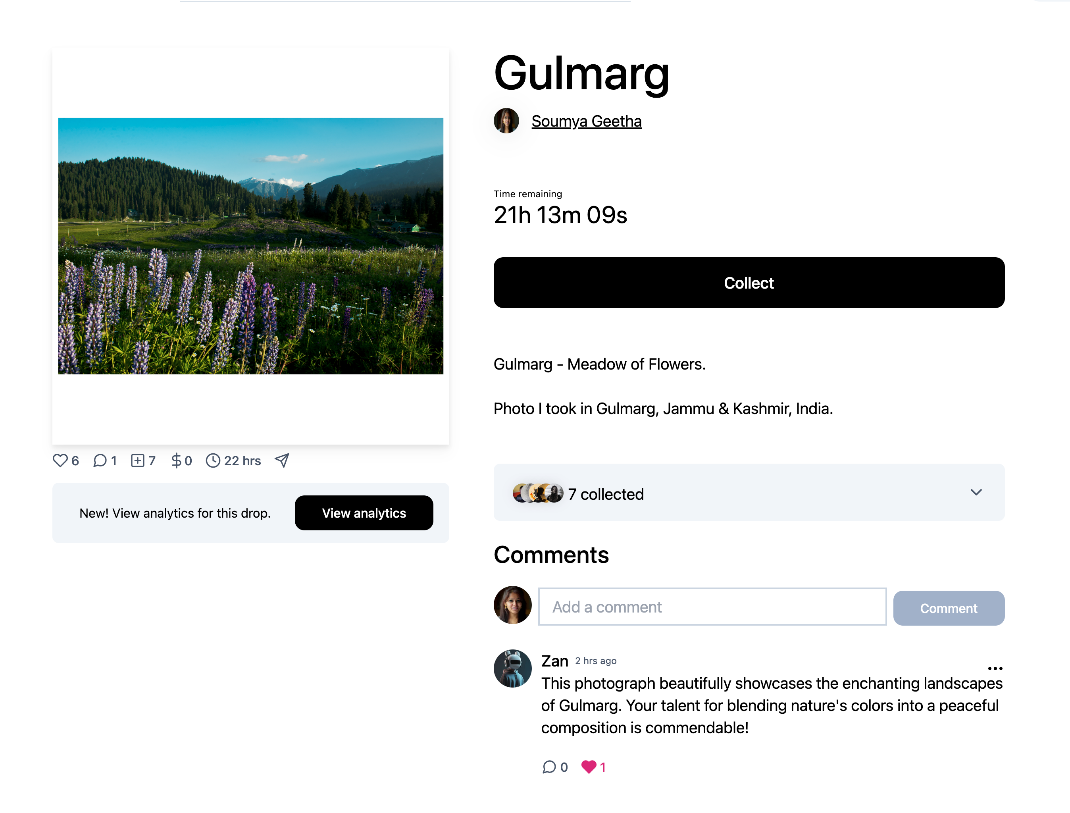The image size is (1070, 813).
Task: Expand the 7 collected chevron
Action: pos(976,493)
